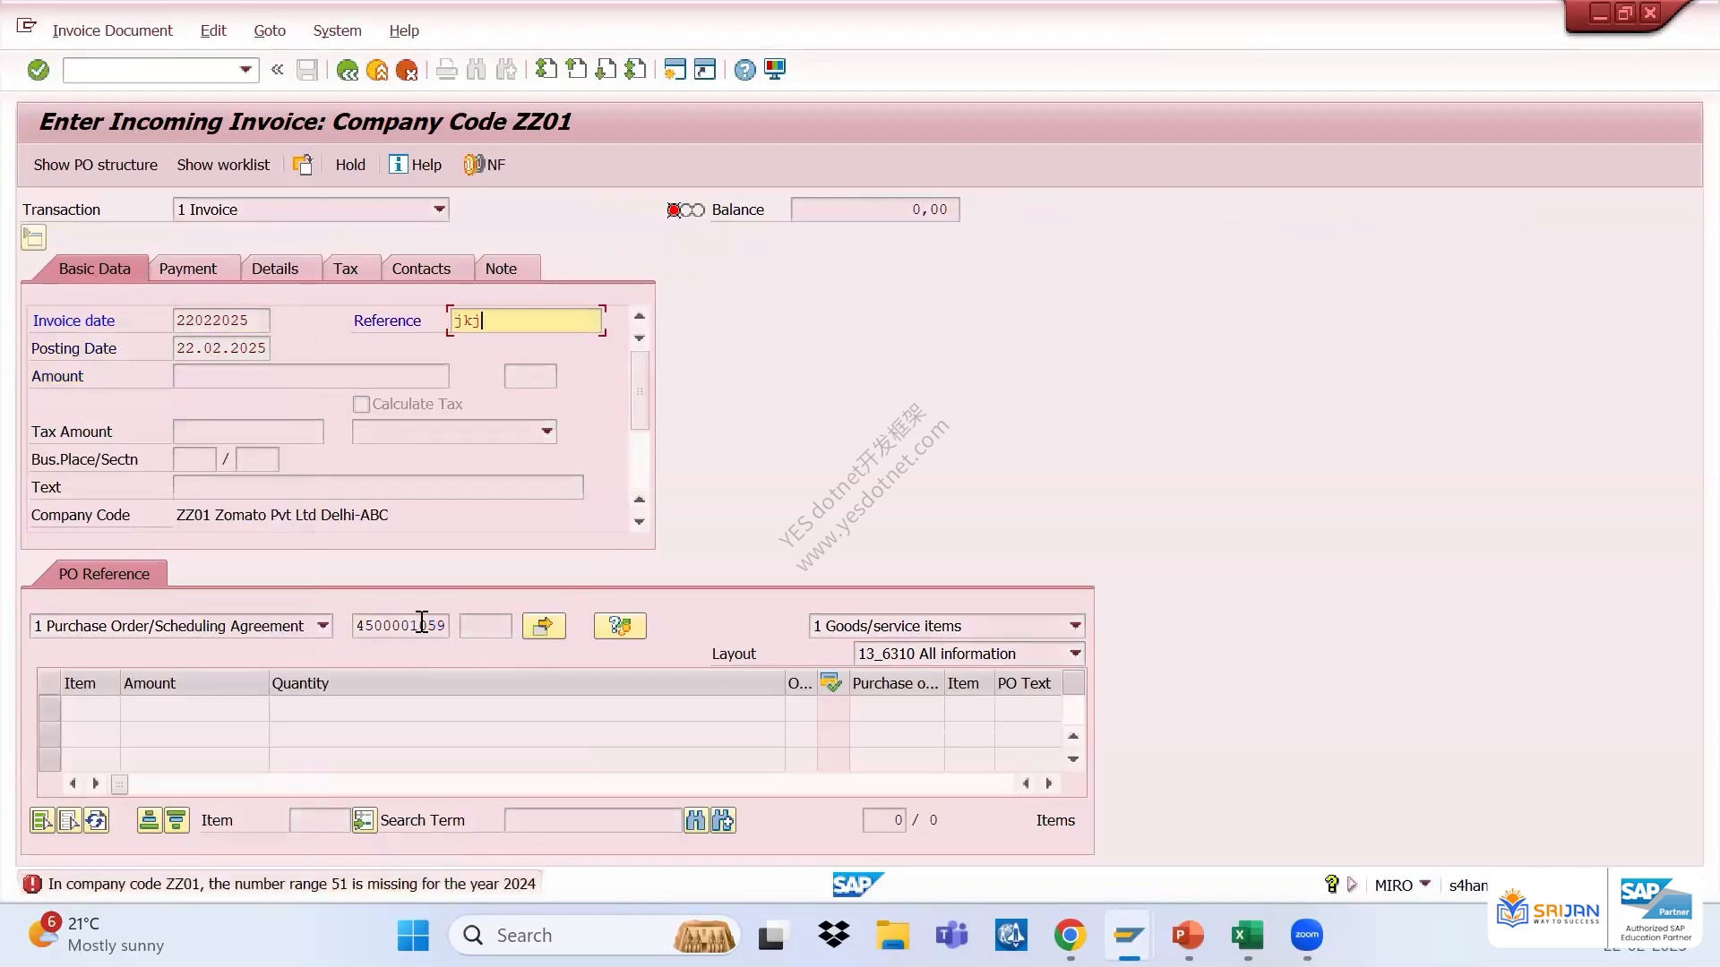Click the Print icon
1720x967 pixels.
coord(446,70)
